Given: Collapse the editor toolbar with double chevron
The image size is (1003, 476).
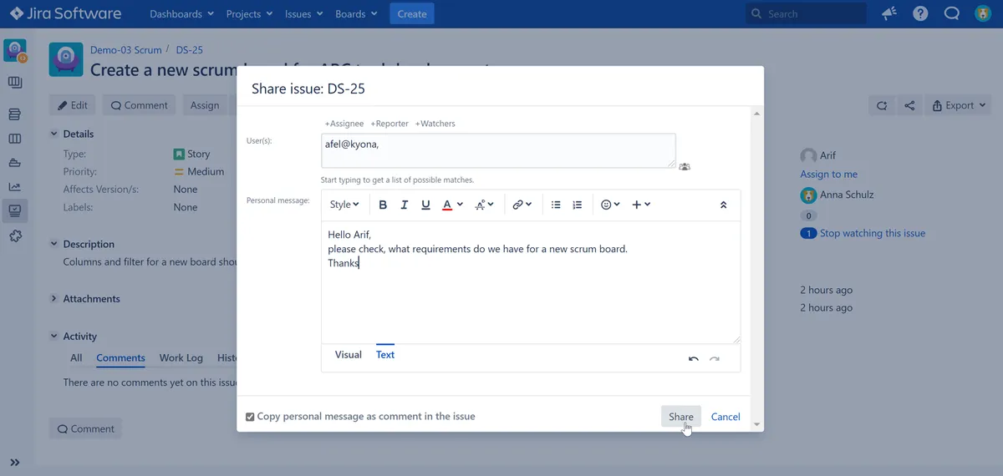Looking at the screenshot, I should click(723, 205).
